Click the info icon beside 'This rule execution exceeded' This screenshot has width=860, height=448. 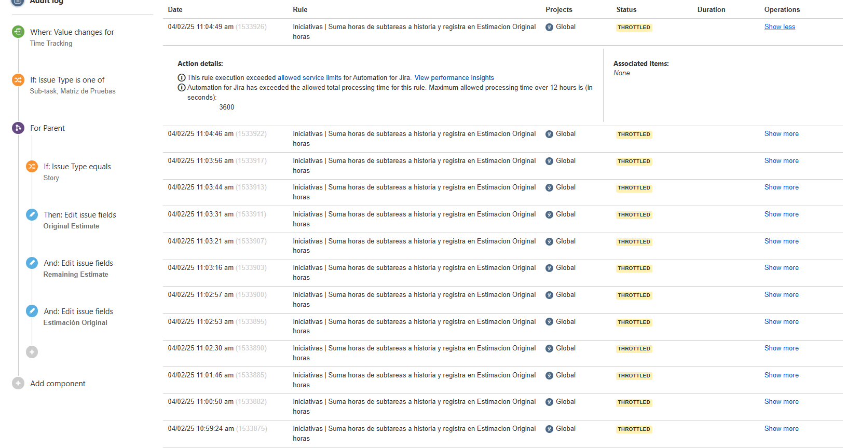[182, 78]
